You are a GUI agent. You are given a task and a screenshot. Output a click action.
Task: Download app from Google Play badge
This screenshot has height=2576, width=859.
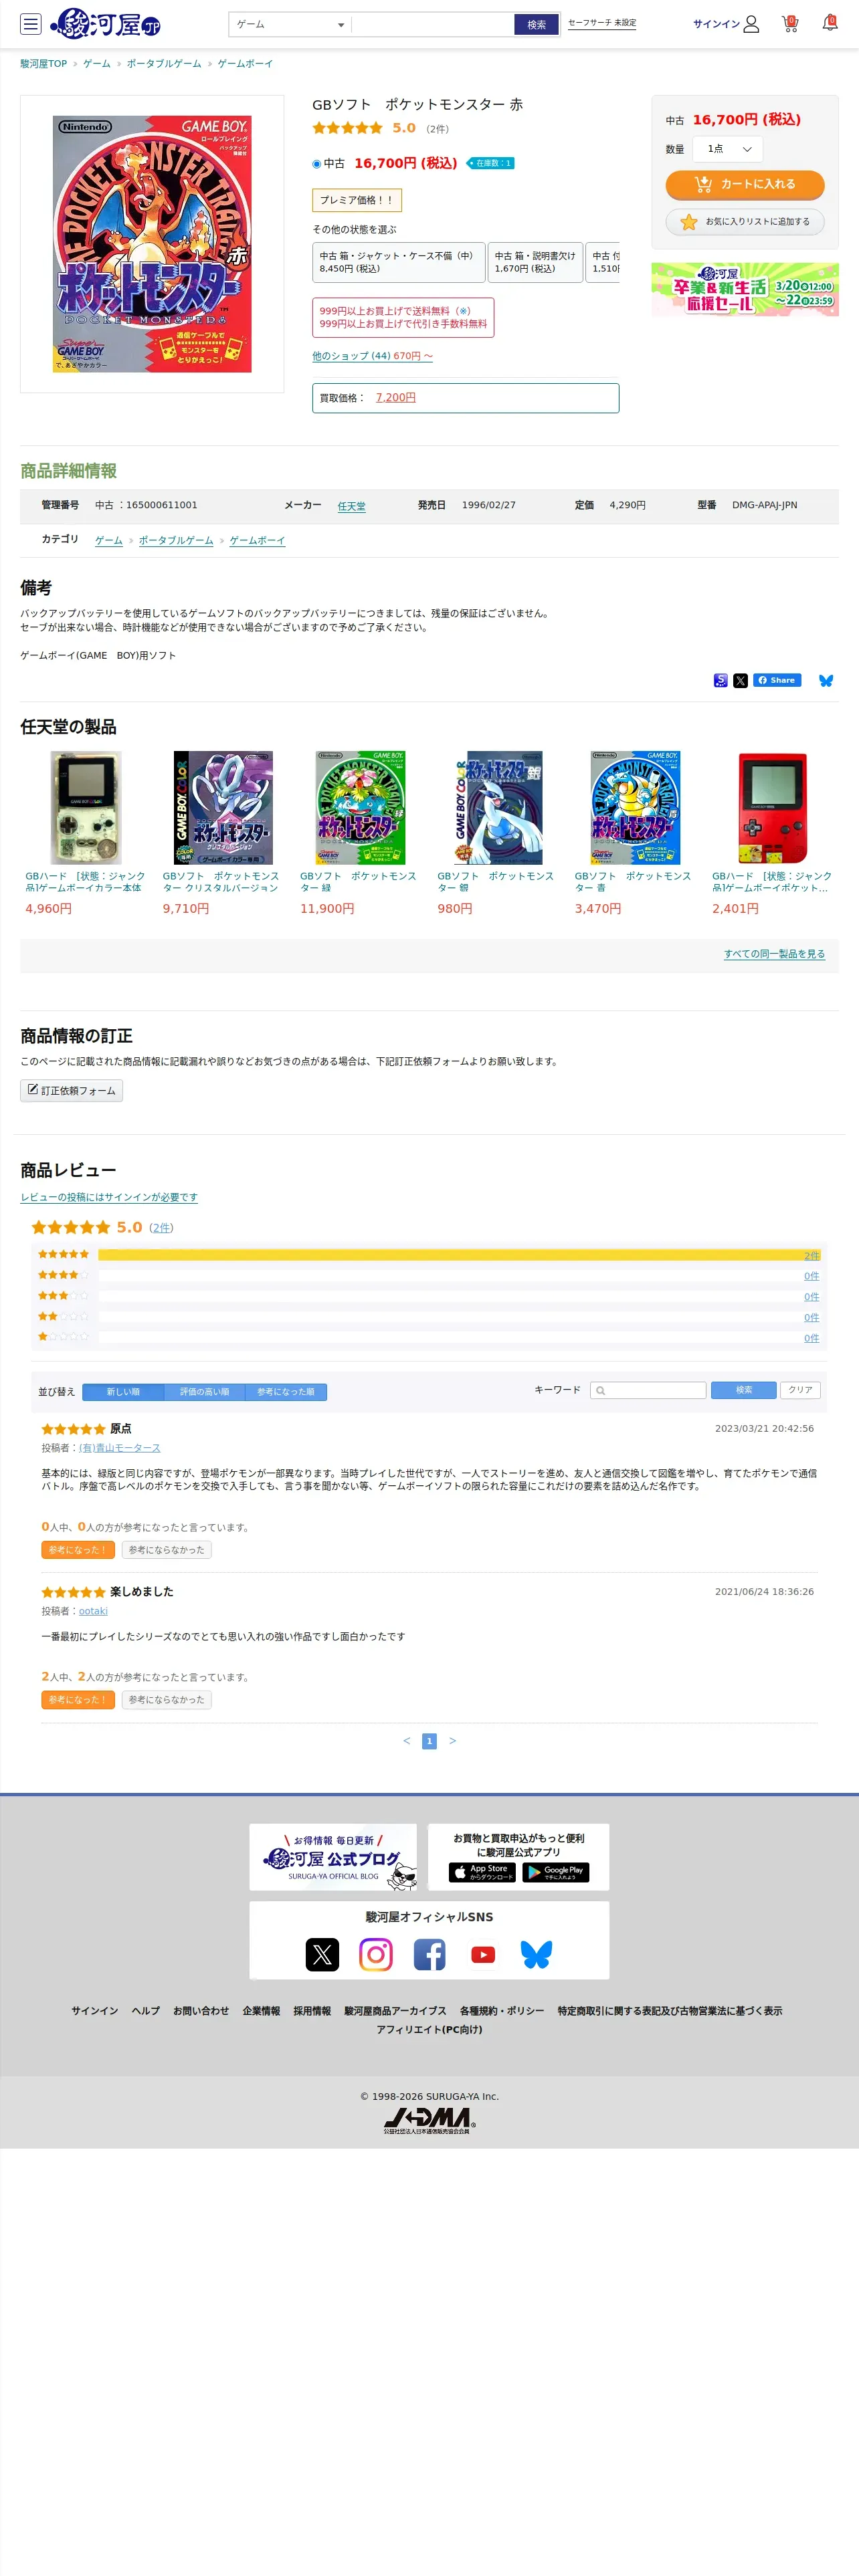coord(556,1872)
